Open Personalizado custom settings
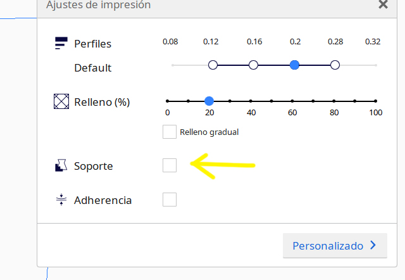Viewport: 405px width, 280px height. coord(335,245)
